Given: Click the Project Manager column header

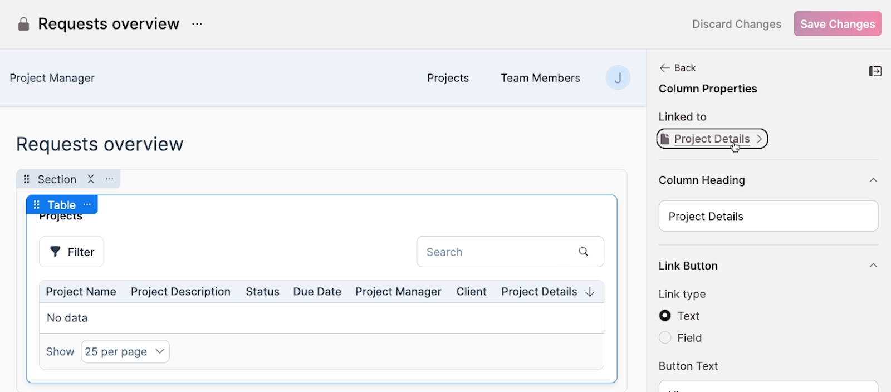Looking at the screenshot, I should 398,292.
